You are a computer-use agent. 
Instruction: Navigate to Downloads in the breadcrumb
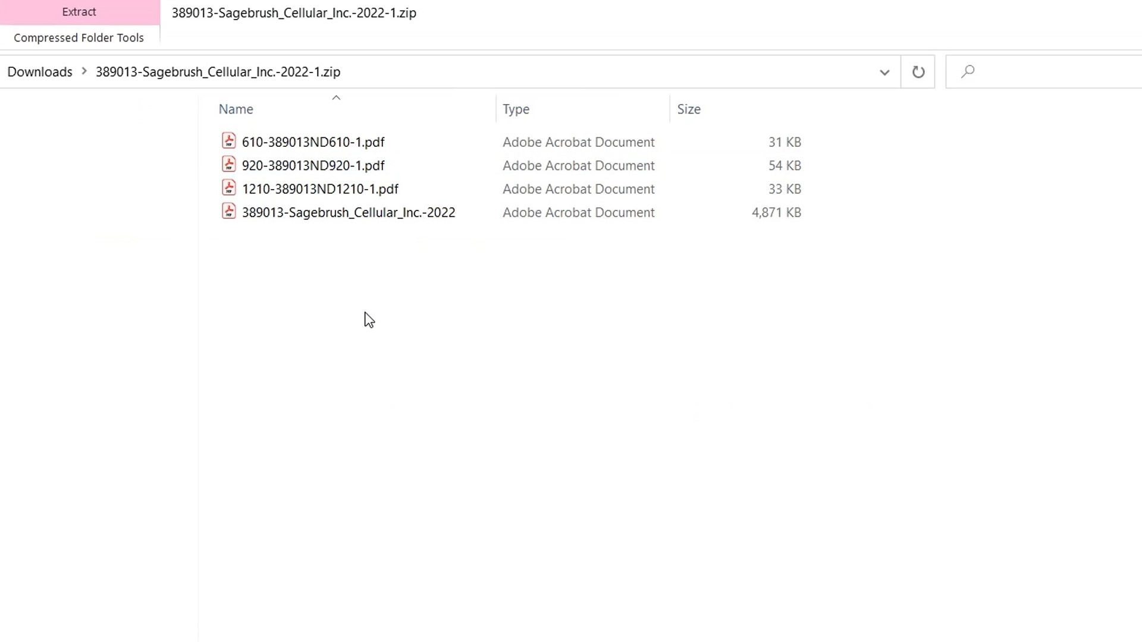click(x=40, y=72)
